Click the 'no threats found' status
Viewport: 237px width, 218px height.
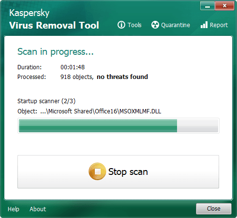[122, 77]
